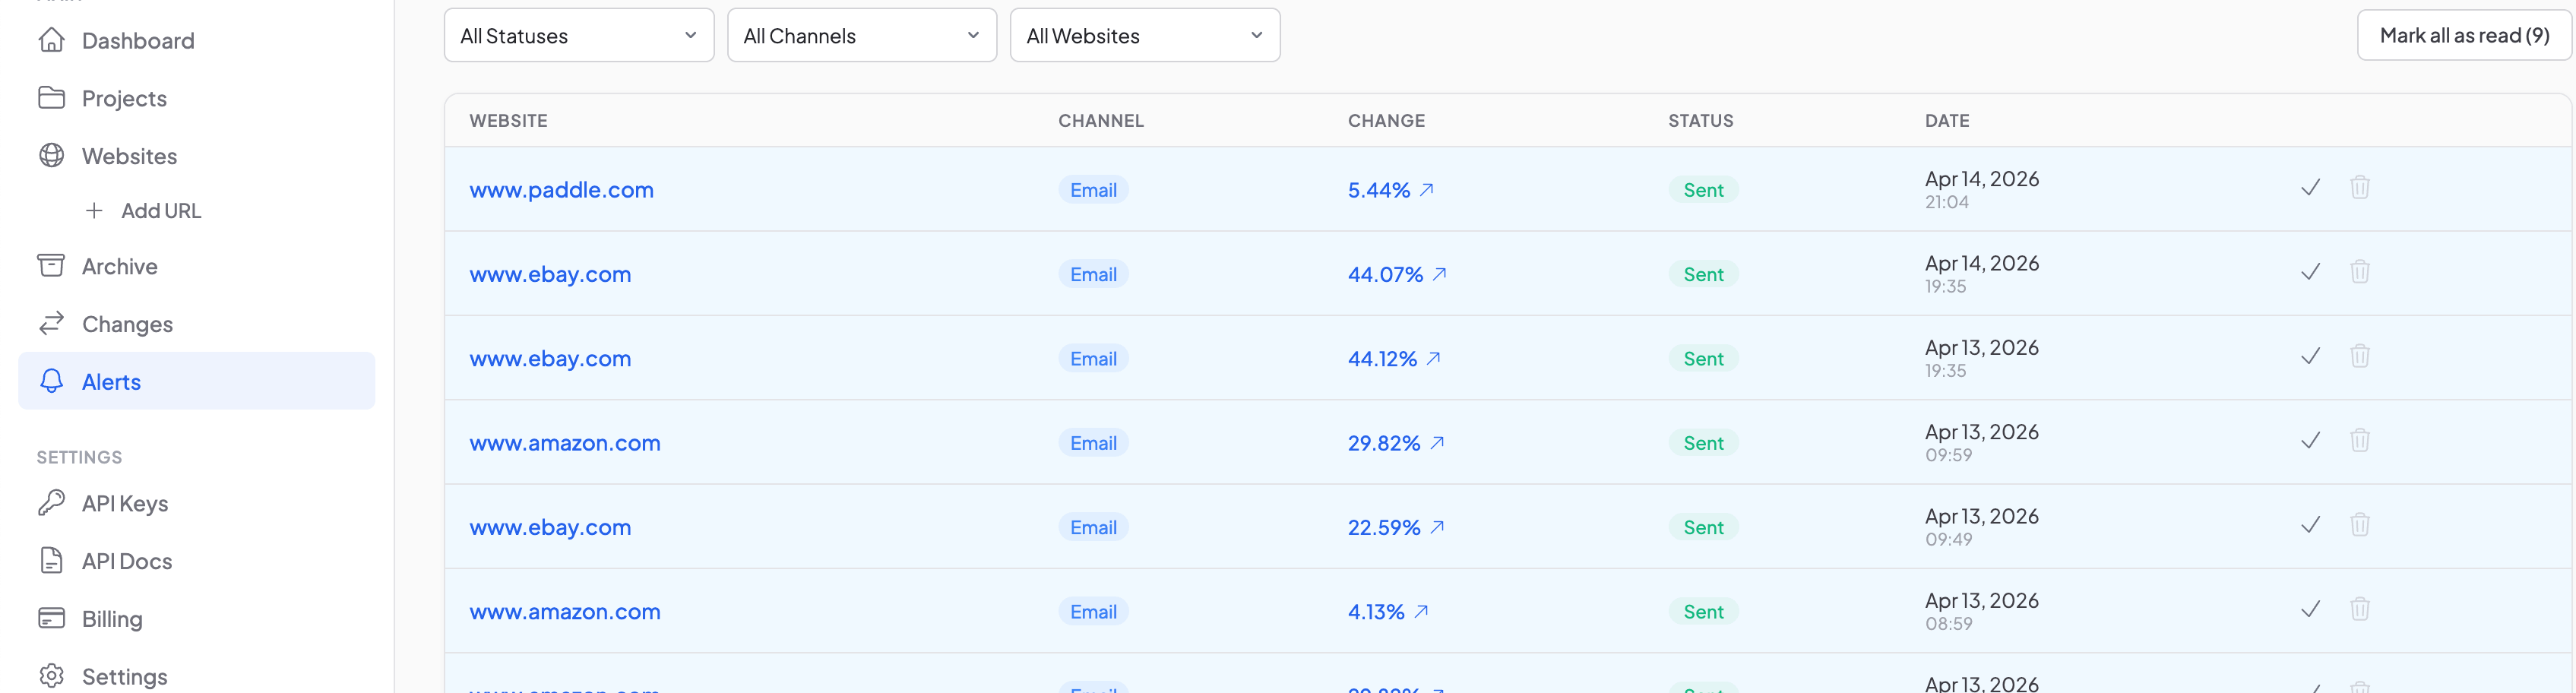Open the All Statuses dropdown
This screenshot has height=693, width=2576.
coord(579,35)
